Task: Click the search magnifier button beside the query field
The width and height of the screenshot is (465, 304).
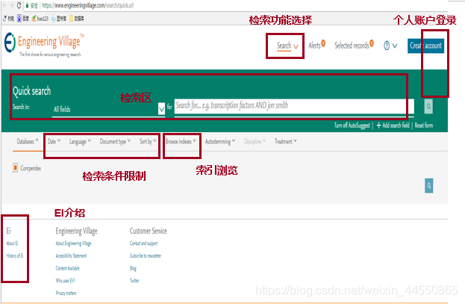Action: click(x=428, y=107)
